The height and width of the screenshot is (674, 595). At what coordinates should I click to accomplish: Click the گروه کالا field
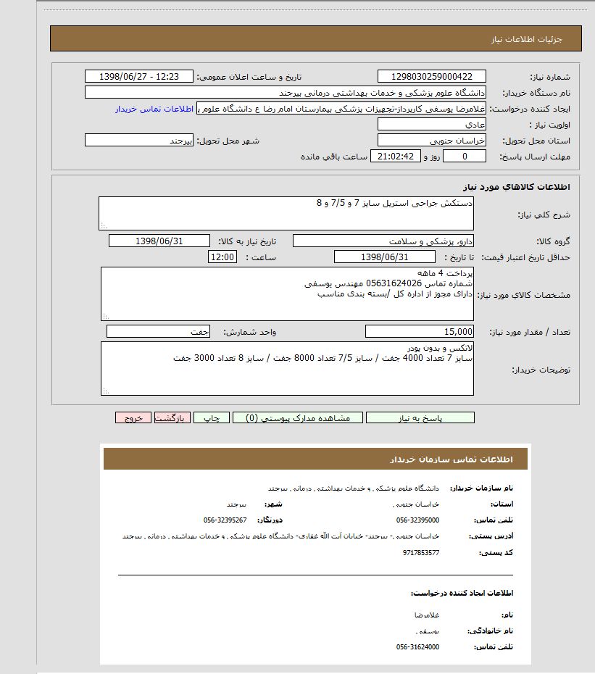[x=383, y=241]
